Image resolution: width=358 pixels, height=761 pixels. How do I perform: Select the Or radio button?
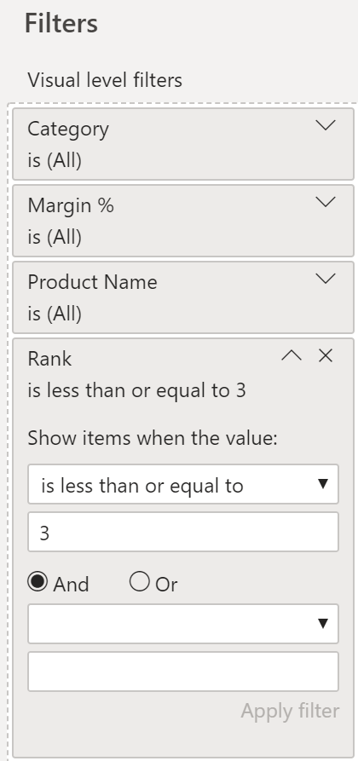point(140,581)
